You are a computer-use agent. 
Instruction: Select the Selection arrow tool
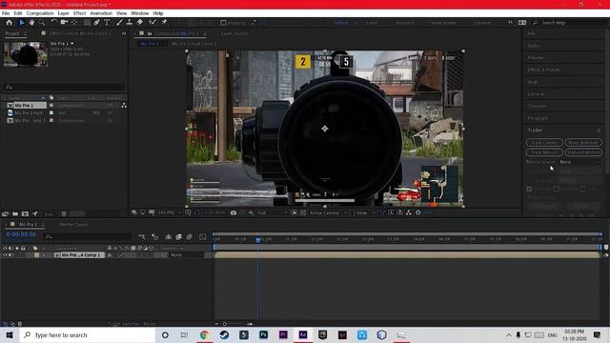click(21, 23)
